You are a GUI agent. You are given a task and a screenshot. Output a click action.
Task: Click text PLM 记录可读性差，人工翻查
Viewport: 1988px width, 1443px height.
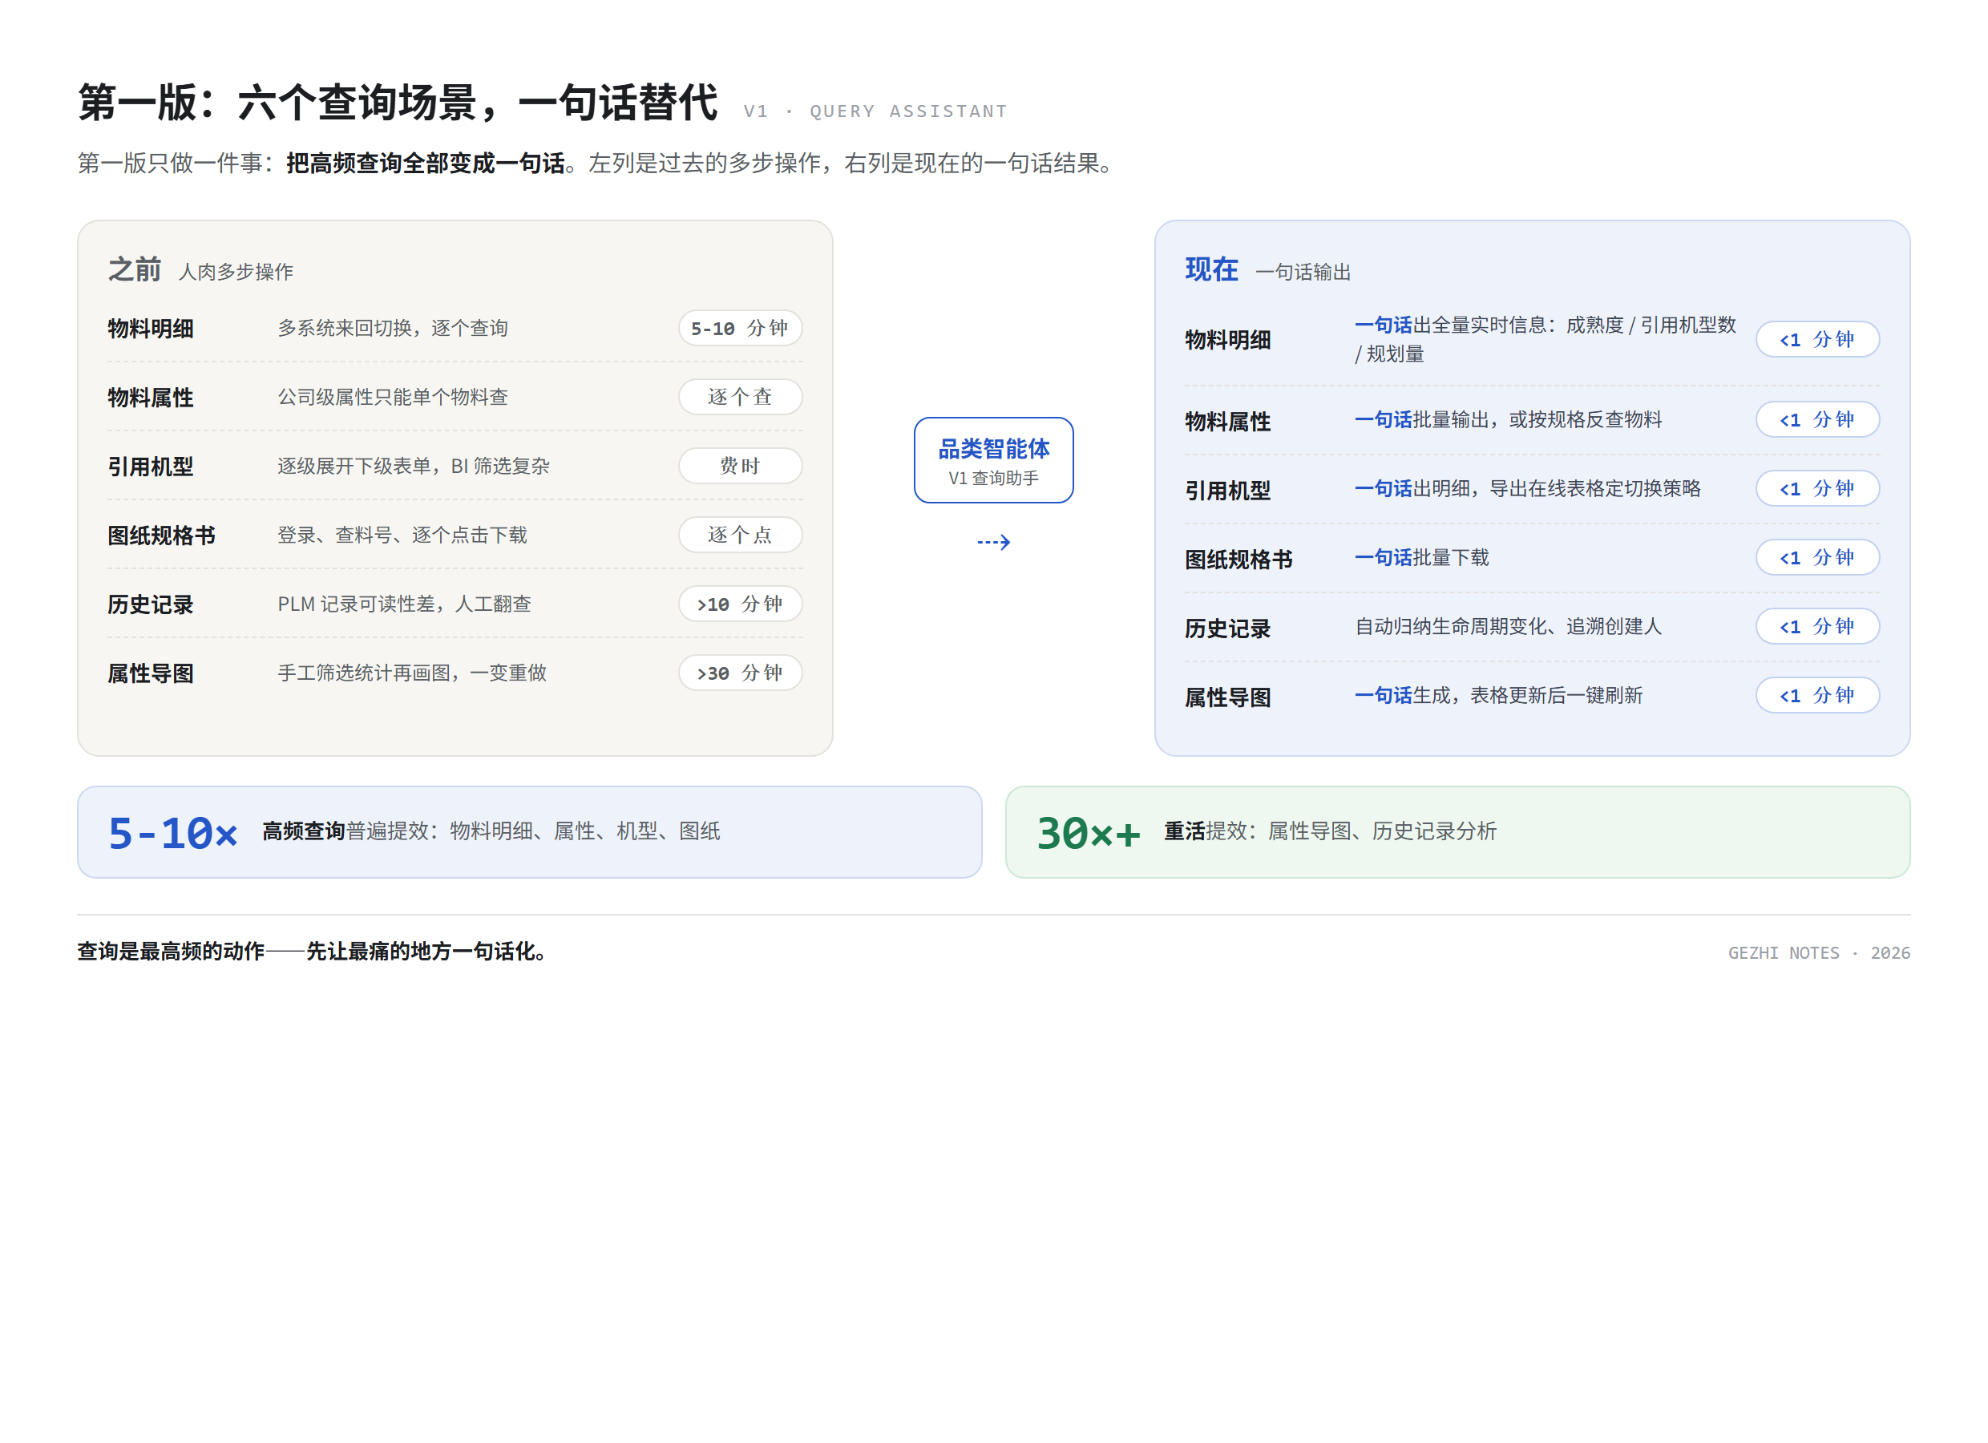point(404,604)
